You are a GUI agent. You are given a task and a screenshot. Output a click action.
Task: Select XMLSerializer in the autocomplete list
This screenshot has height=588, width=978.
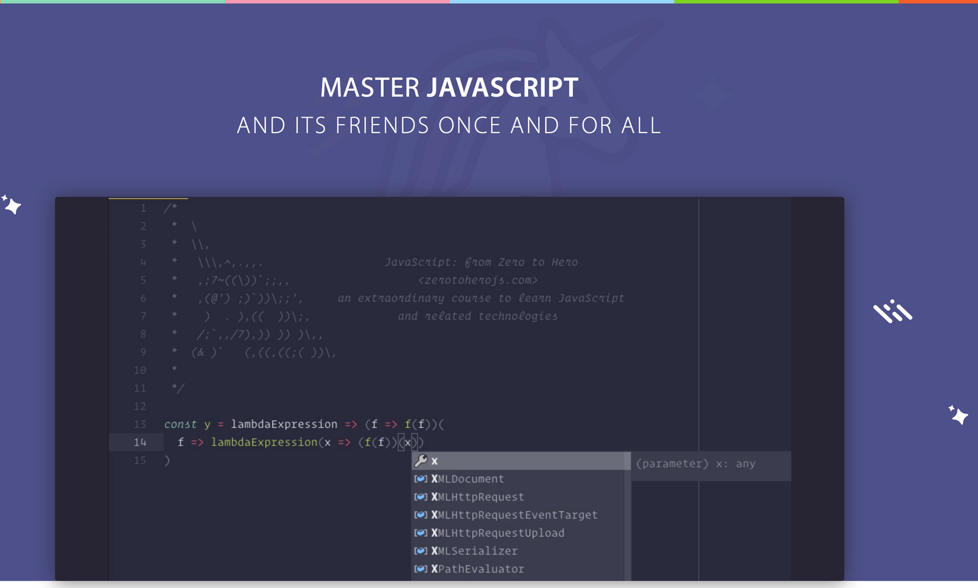click(521, 551)
